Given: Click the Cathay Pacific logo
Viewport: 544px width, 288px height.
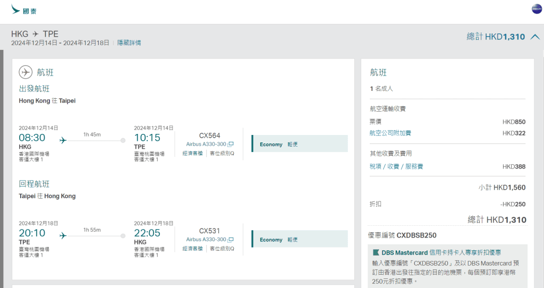Looking at the screenshot, I should (24, 10).
